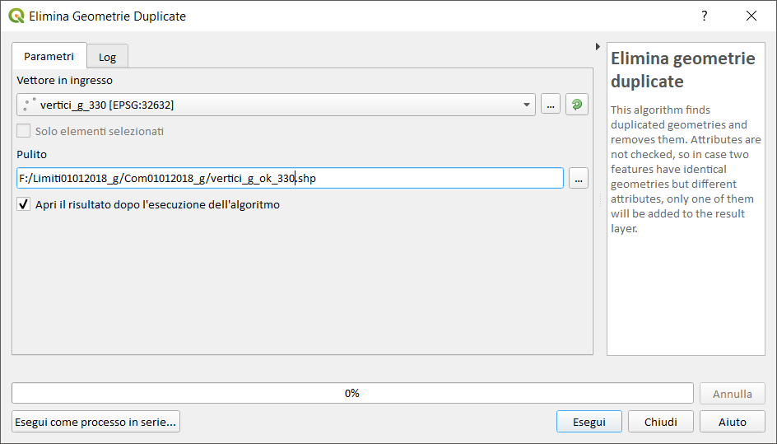
Task: Switch to the Log tab
Action: pyautogui.click(x=107, y=57)
